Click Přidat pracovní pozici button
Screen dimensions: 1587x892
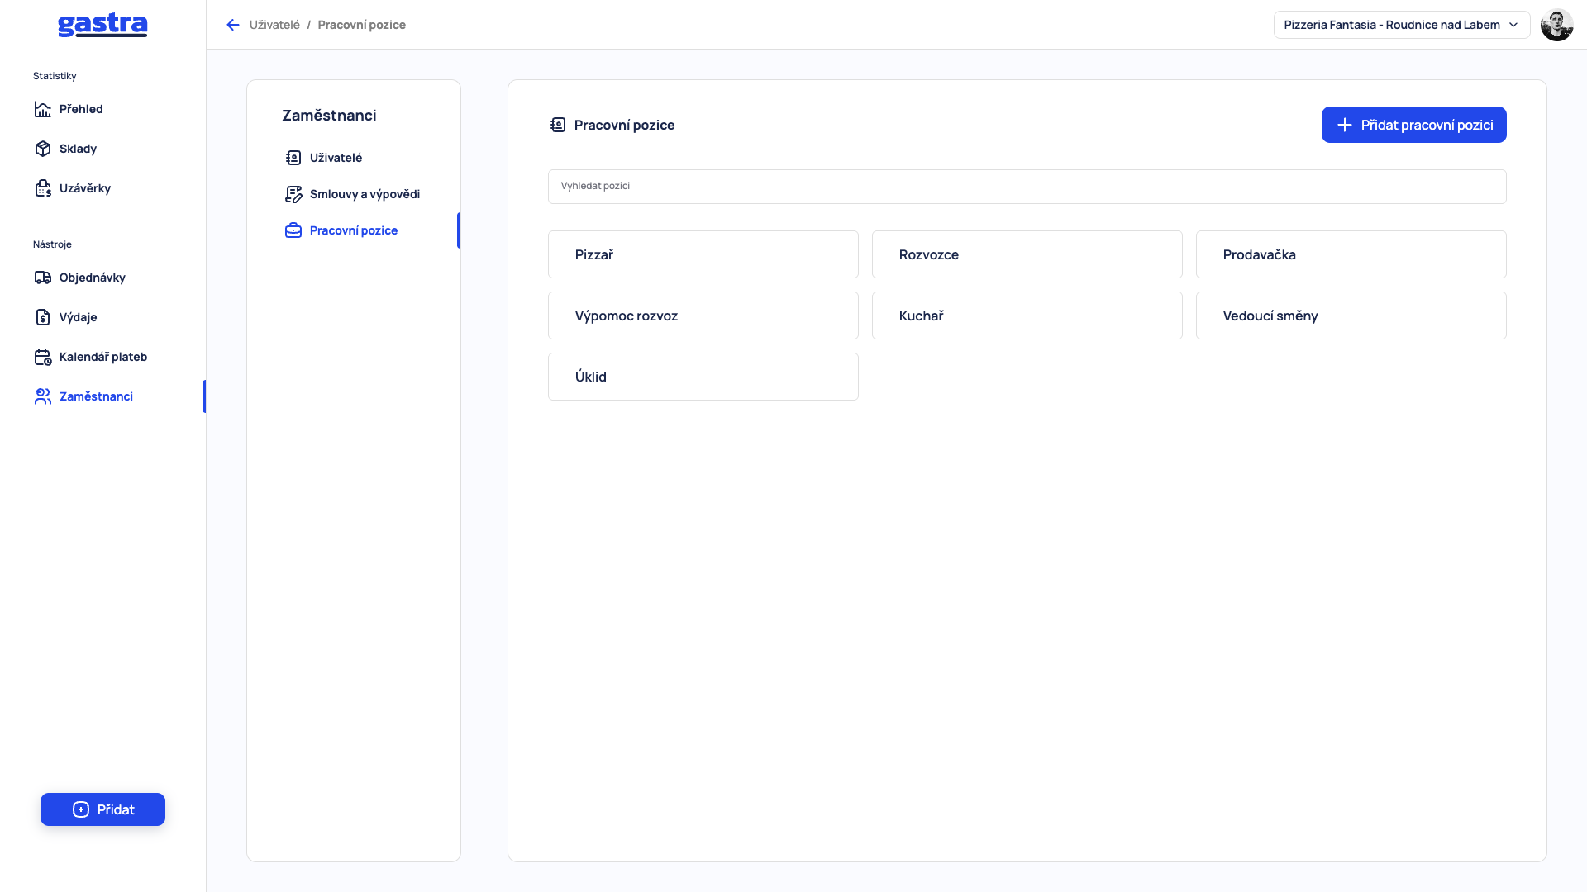click(1413, 125)
